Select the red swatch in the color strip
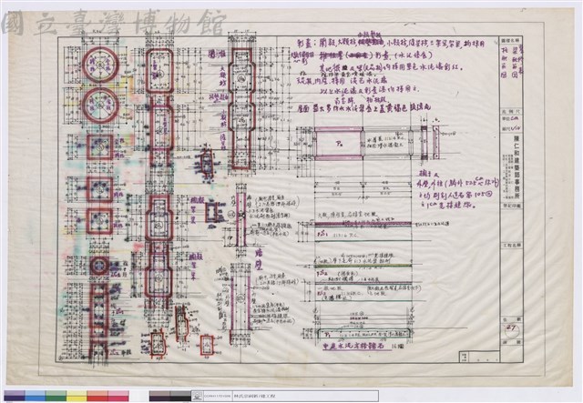The image size is (583, 403). point(97,396)
